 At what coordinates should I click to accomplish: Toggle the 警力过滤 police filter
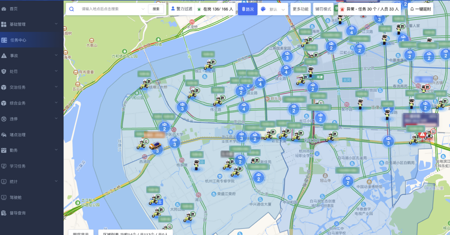point(181,9)
